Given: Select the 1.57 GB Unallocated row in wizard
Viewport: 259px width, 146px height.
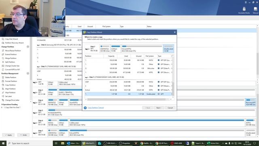Looking at the screenshot, I should coord(128,94).
